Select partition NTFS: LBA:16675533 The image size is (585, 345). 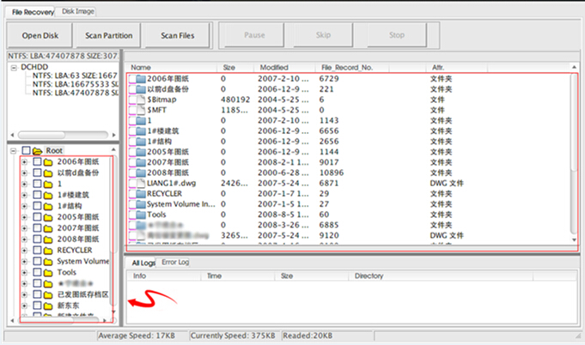point(75,84)
